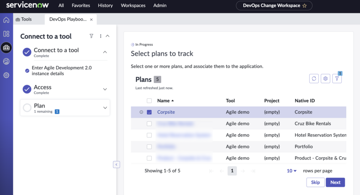Sort by Name column arrow
The width and height of the screenshot is (360, 195).
[173, 101]
